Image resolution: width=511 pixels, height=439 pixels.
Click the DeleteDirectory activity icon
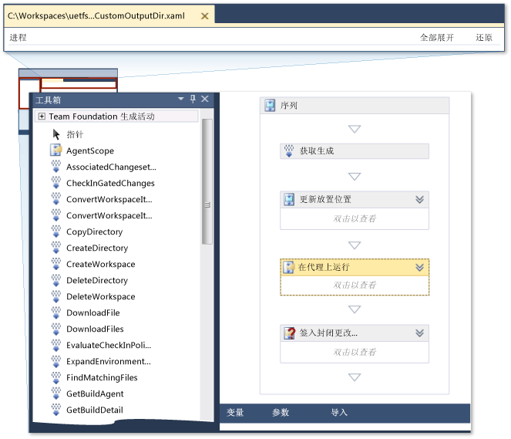pos(56,280)
